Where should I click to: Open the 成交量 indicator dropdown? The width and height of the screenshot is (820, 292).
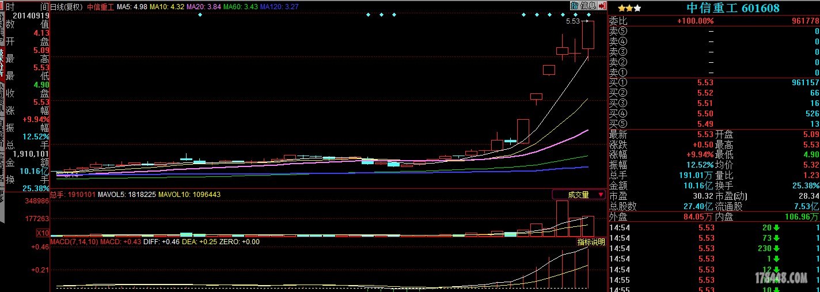tap(579, 195)
